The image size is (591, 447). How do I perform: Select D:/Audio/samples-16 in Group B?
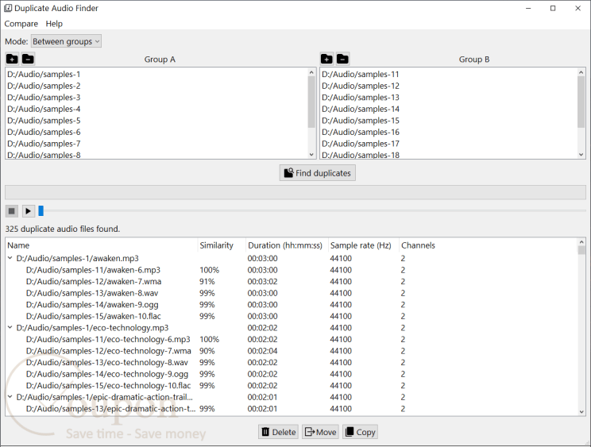(449, 132)
